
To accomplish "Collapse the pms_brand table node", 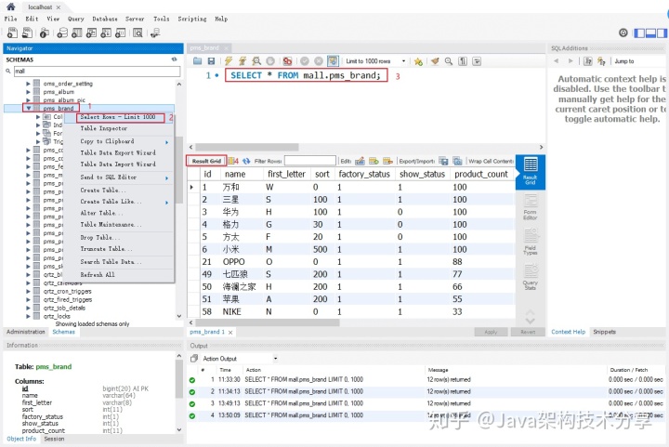I will (29, 108).
